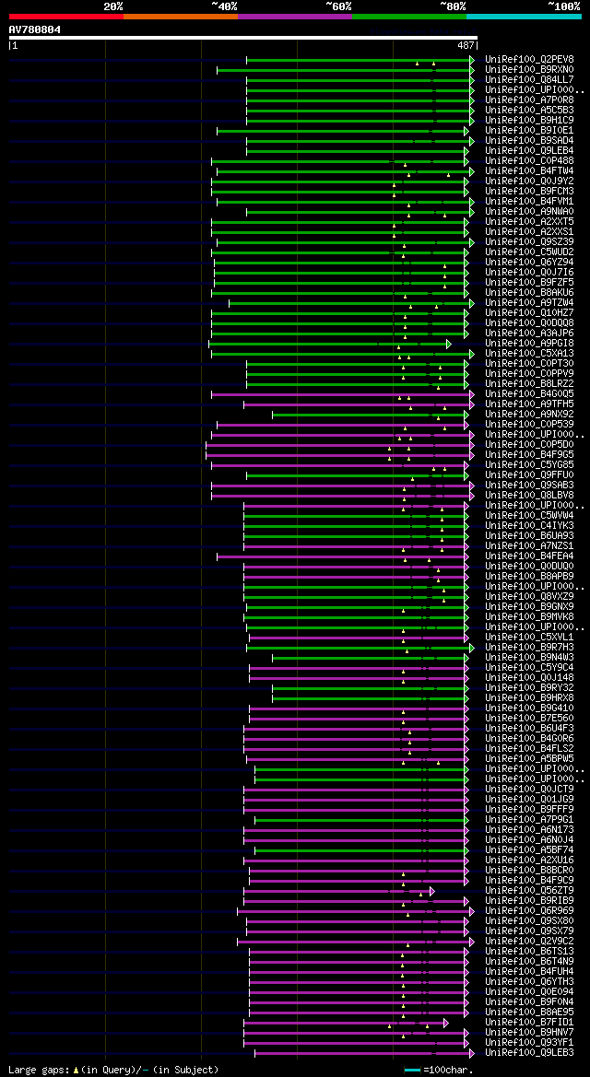Click the green ~80% legend segment
Image resolution: width=590 pixels, height=1077 pixels.
tap(409, 16)
